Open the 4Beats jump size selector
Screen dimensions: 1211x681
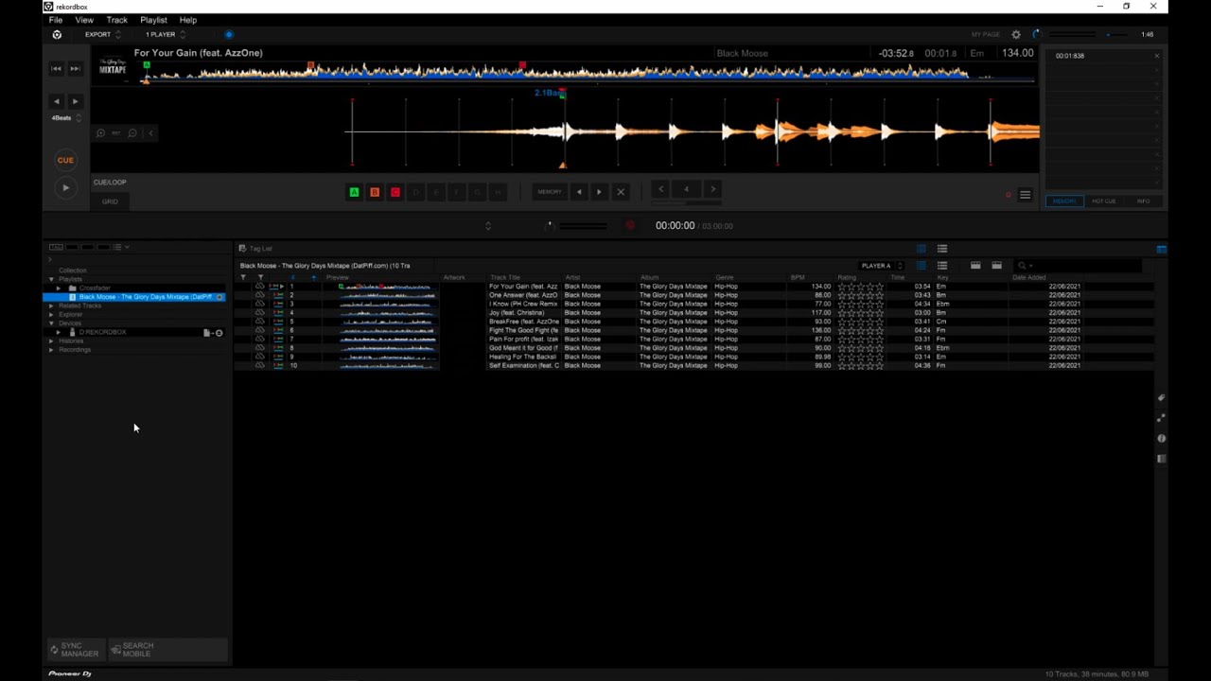pyautogui.click(x=65, y=118)
